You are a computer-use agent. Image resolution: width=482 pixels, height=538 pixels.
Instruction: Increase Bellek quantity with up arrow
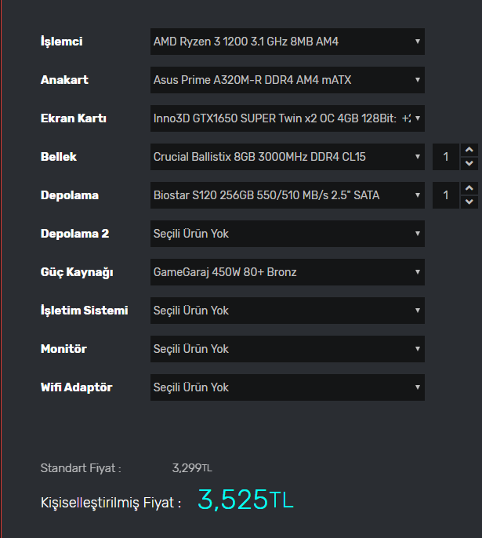(469, 150)
